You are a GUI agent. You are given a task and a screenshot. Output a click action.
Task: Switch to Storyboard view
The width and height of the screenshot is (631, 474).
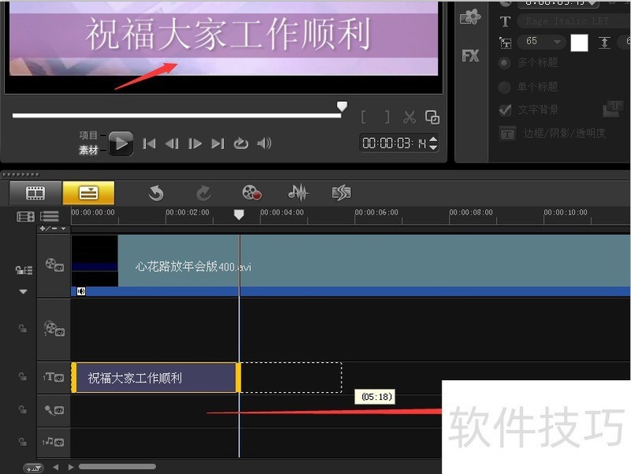35,192
